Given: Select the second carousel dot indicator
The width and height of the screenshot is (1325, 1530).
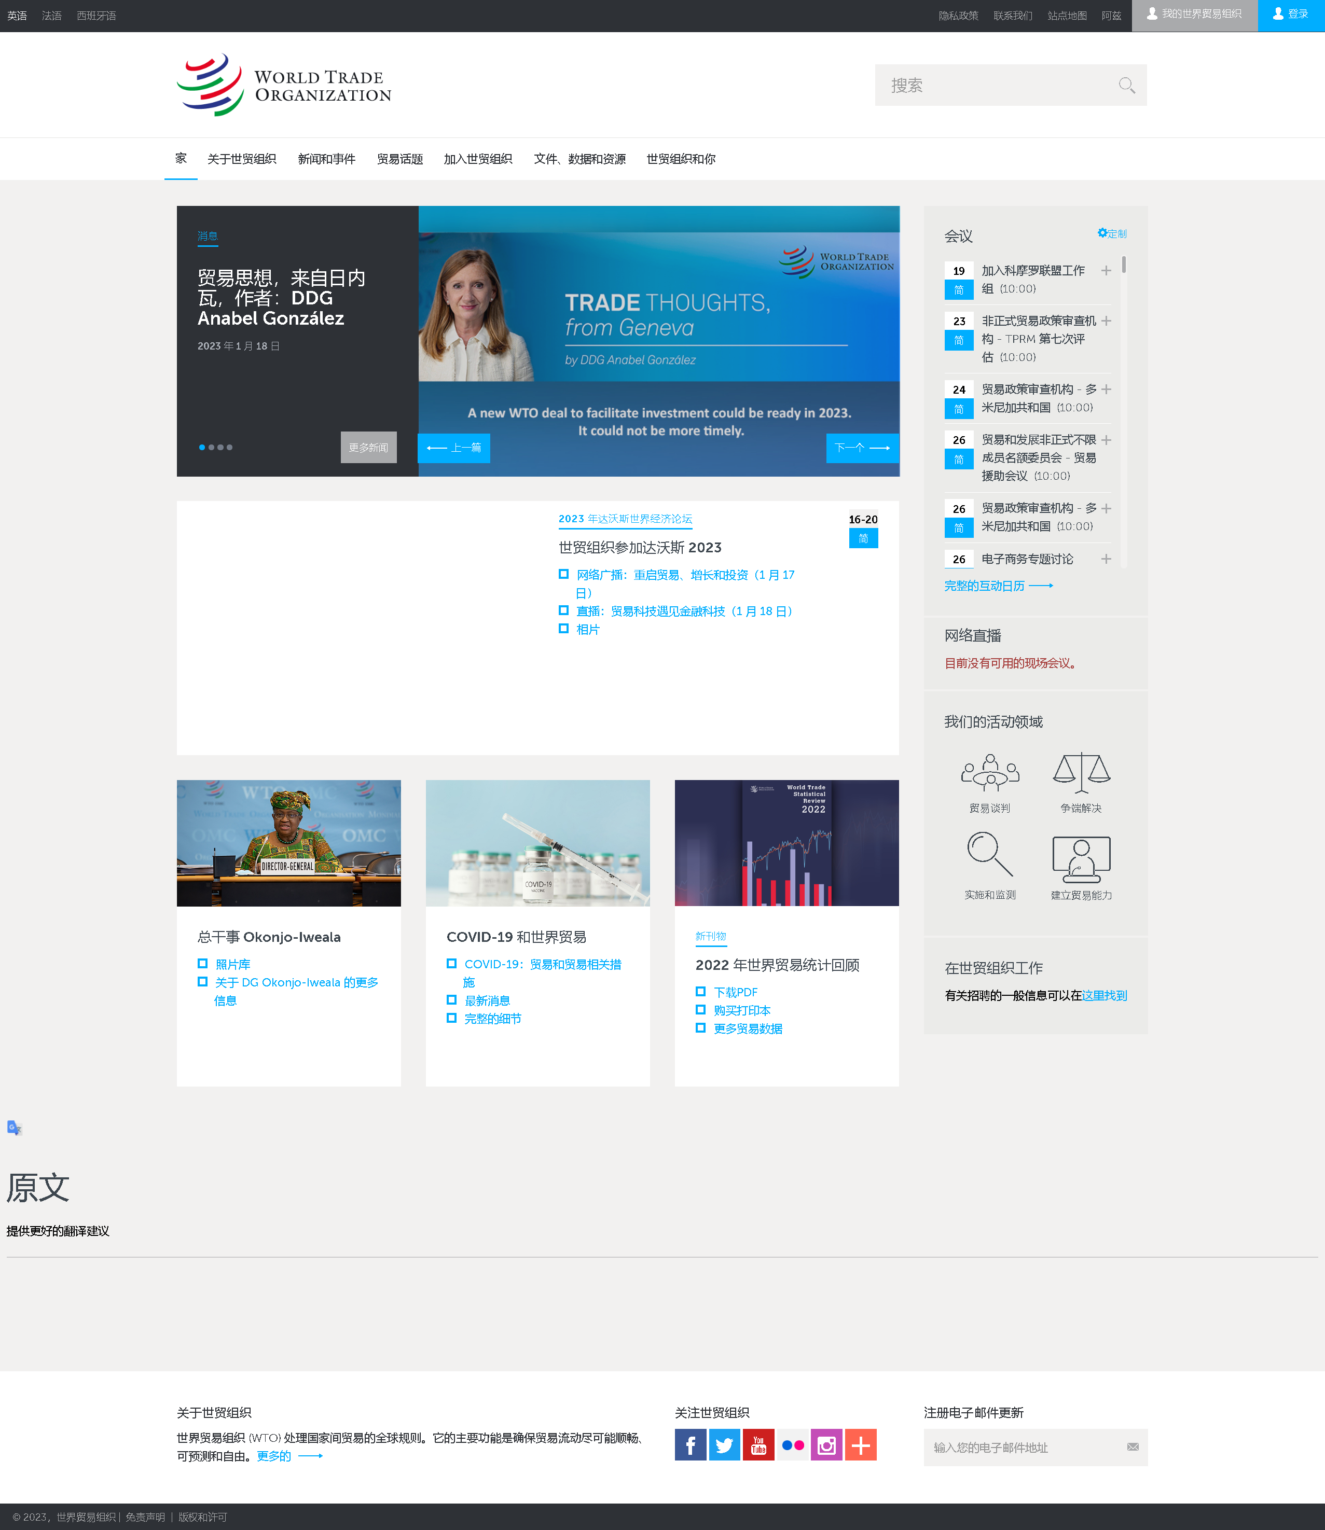Looking at the screenshot, I should [212, 447].
